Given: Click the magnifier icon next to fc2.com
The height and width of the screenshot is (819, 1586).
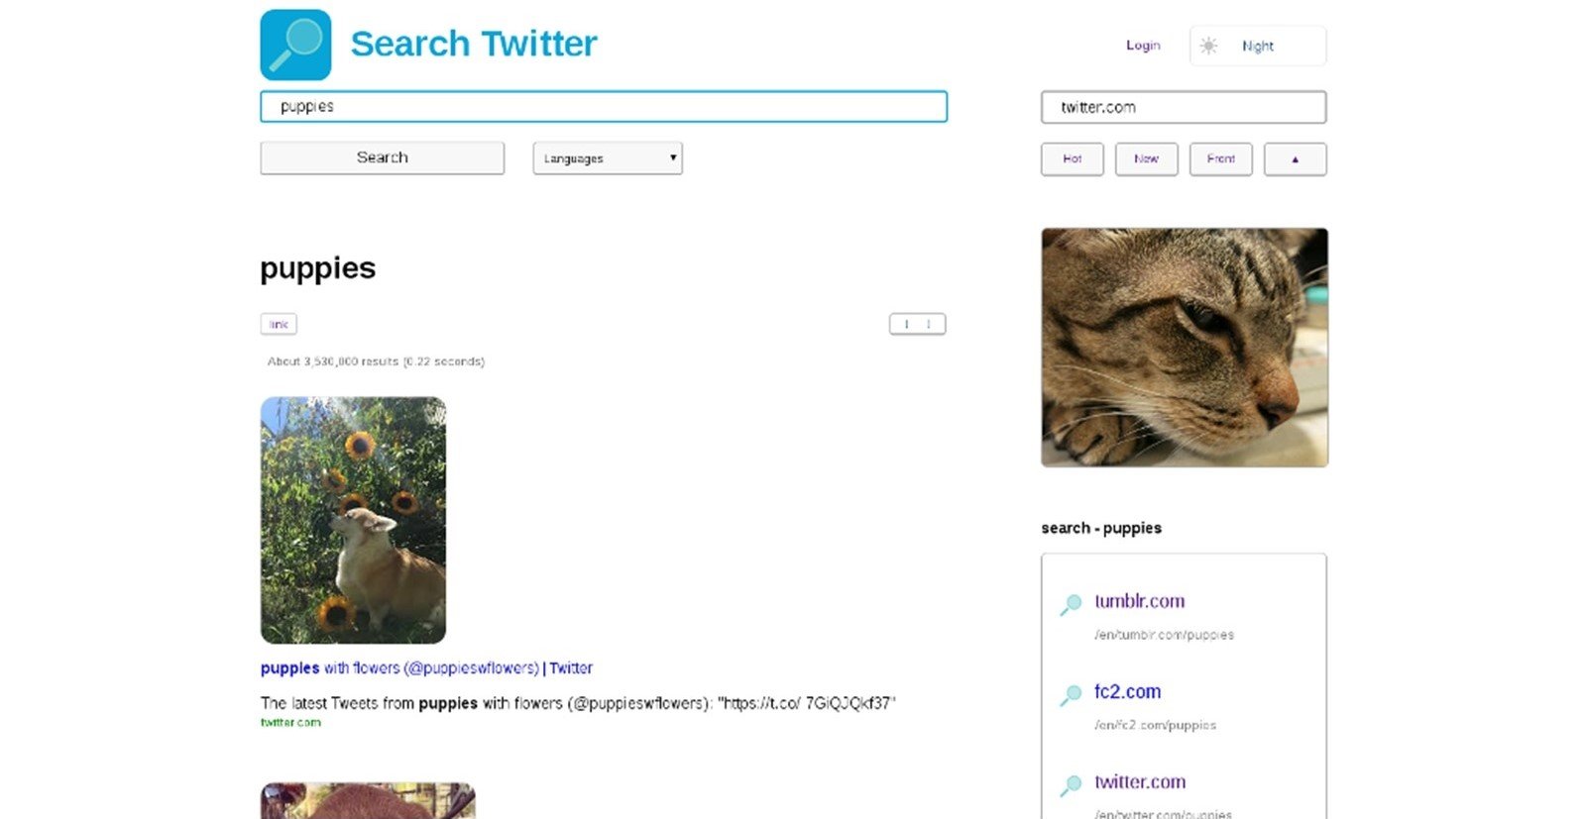Looking at the screenshot, I should click(x=1071, y=695).
